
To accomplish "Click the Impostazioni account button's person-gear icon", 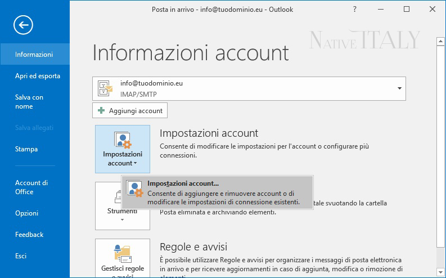I will tap(123, 140).
